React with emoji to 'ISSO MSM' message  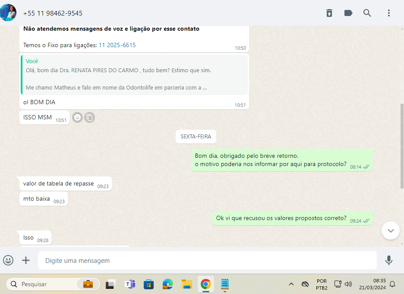coord(77,117)
